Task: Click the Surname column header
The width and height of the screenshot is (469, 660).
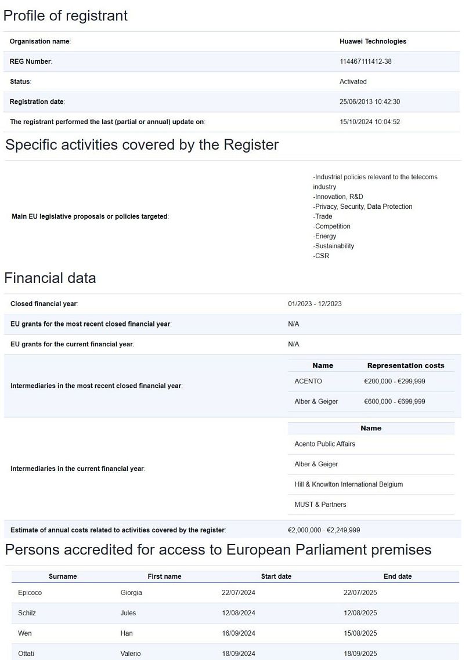Action: (x=63, y=577)
